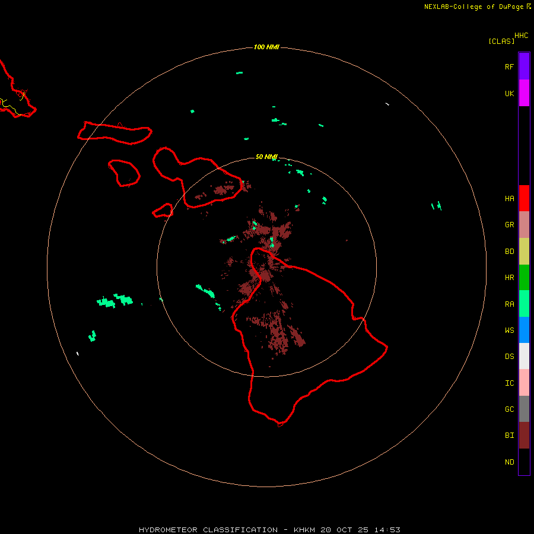Click the WS blue legend swatch
Image resolution: width=534 pixels, height=534 pixels.
click(524, 330)
